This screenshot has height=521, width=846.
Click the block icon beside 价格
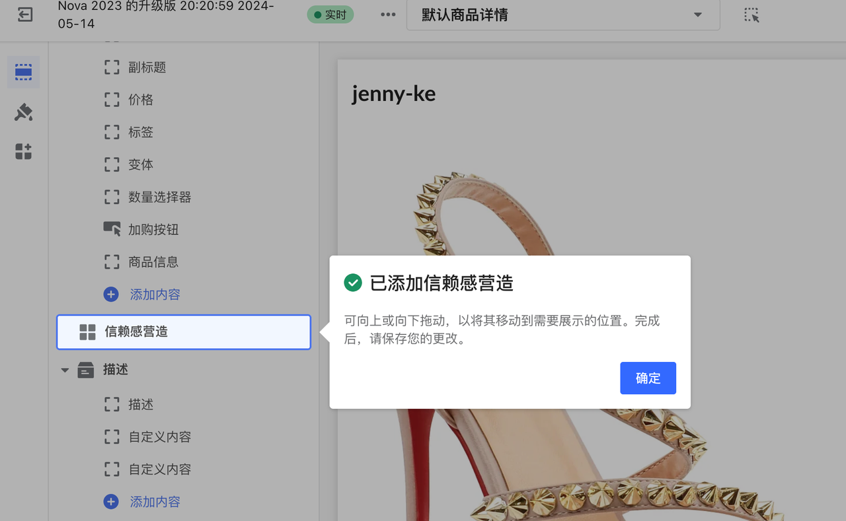click(x=112, y=100)
